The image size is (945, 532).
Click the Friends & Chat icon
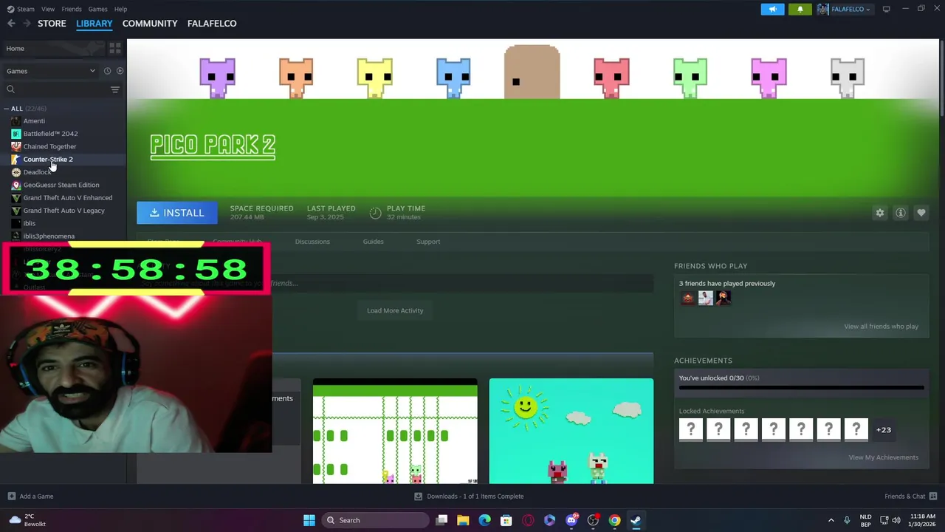point(933,496)
